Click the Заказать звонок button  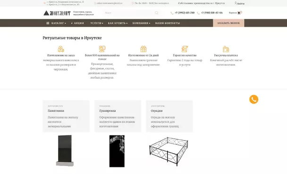point(228,23)
